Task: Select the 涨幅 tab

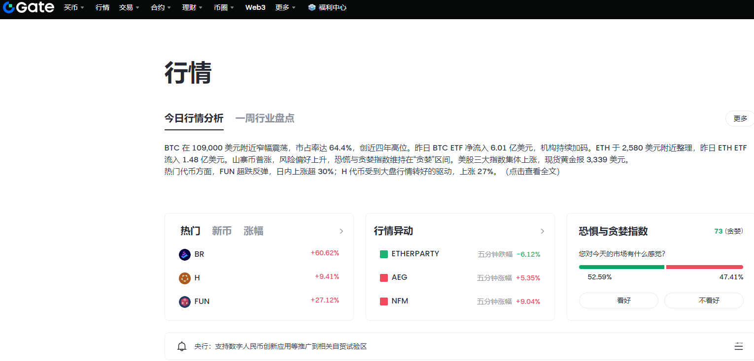Action: (x=253, y=231)
